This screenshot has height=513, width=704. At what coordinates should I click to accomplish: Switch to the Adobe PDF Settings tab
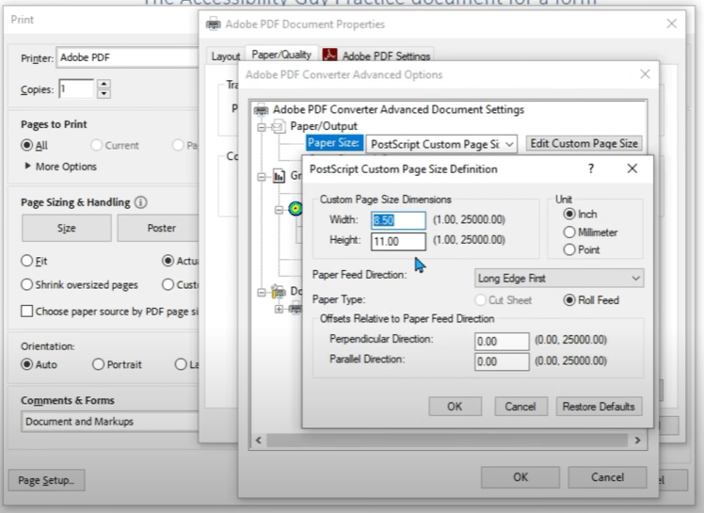coord(377,56)
